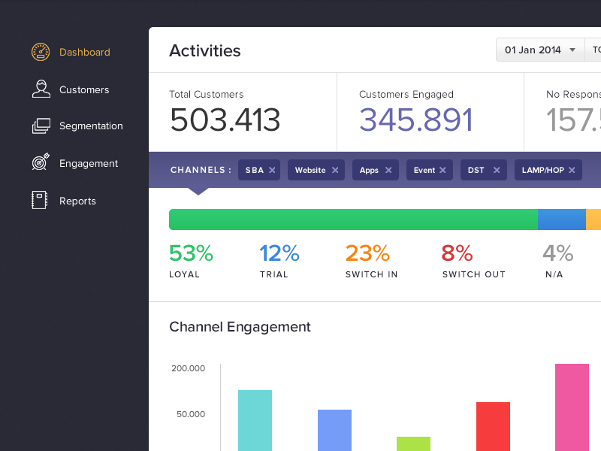601x451 pixels.
Task: Remove the LAMP/HOP channel filter
Action: [x=572, y=170]
